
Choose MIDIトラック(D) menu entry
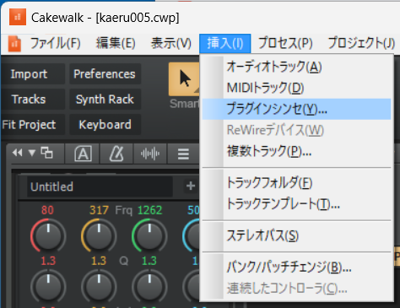(x=296, y=88)
